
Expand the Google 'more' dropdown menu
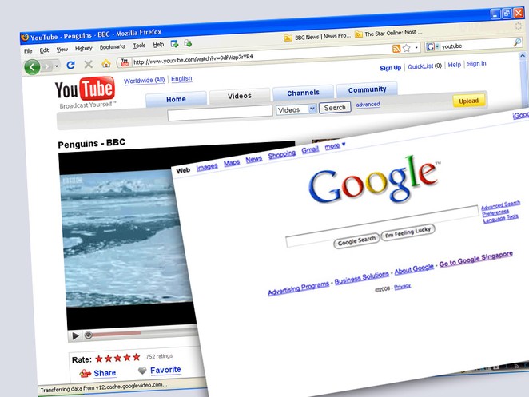pyautogui.click(x=335, y=145)
